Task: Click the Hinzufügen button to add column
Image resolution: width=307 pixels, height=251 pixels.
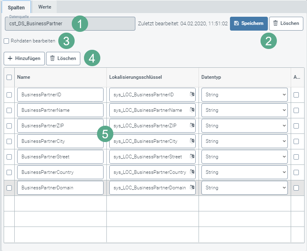Action: [24, 58]
